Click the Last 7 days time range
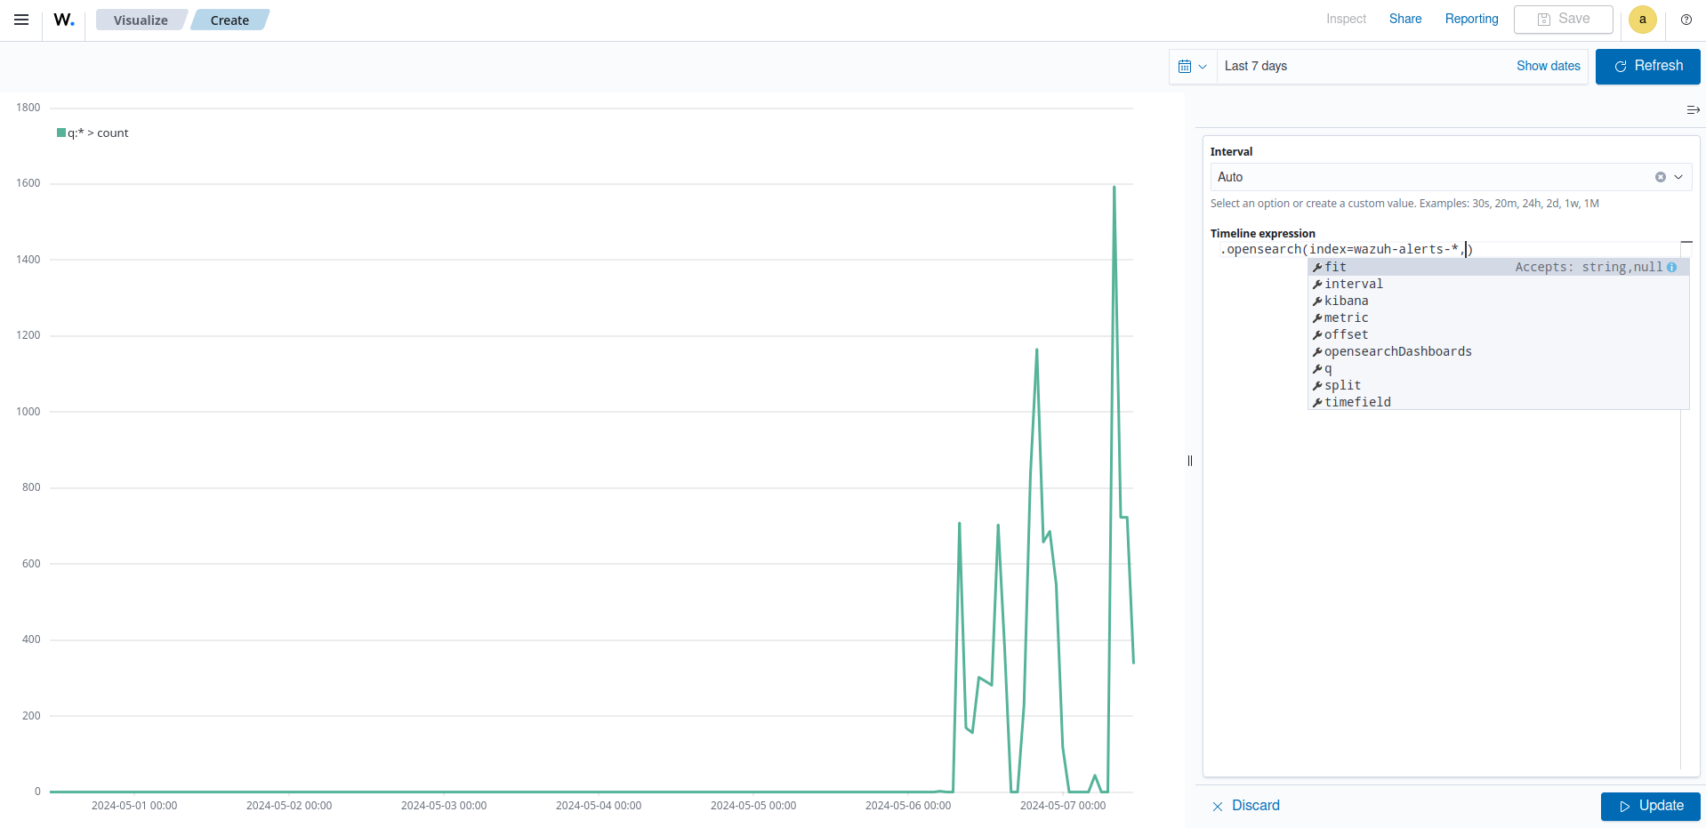This screenshot has width=1706, height=828. tap(1256, 66)
